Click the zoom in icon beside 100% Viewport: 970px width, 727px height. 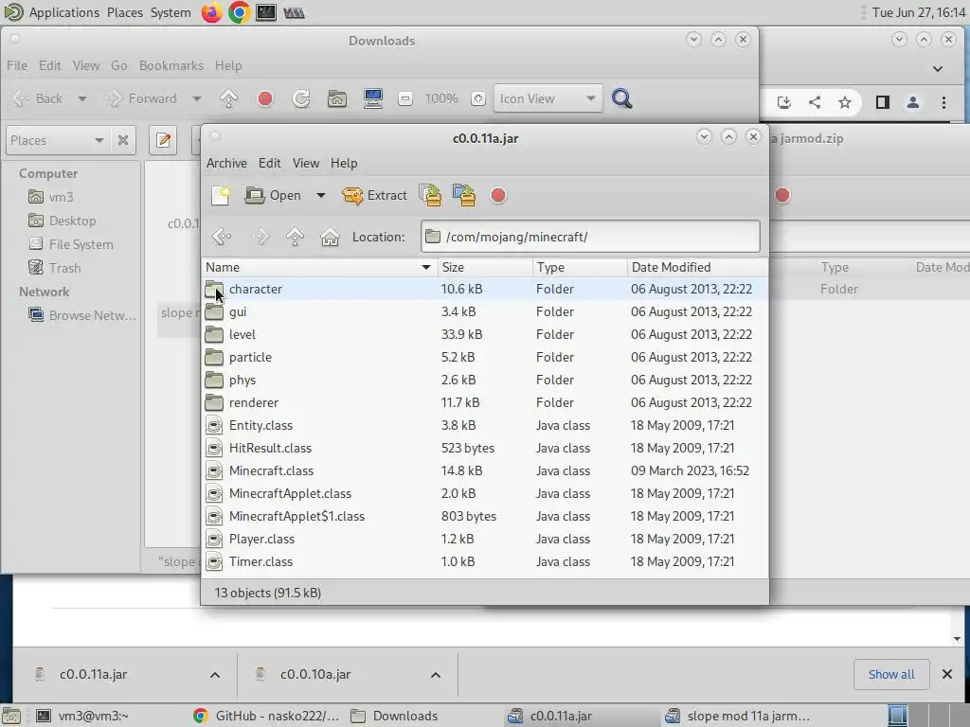tap(478, 98)
